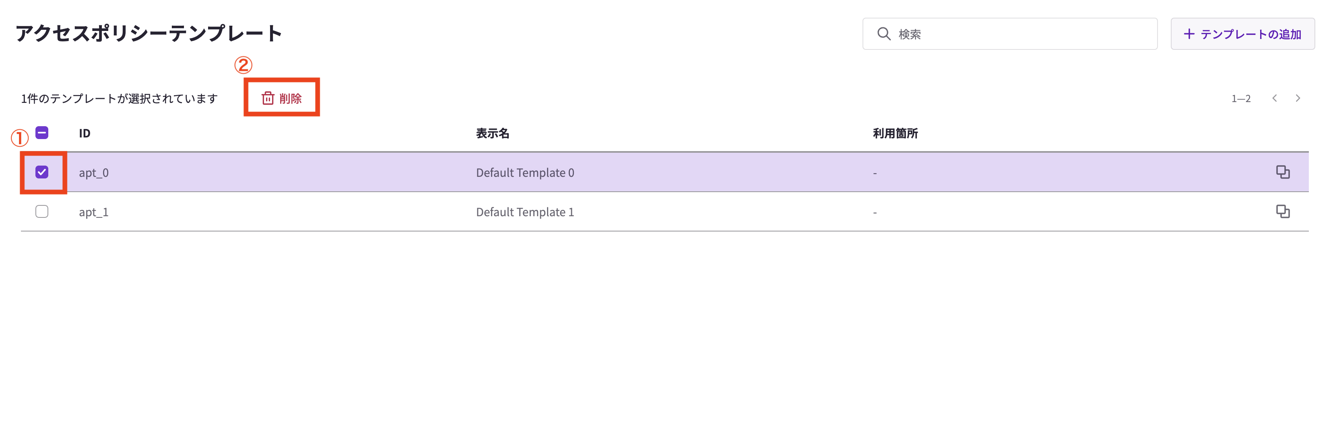
Task: Click the copy icon for apt_1
Action: pyautogui.click(x=1282, y=211)
